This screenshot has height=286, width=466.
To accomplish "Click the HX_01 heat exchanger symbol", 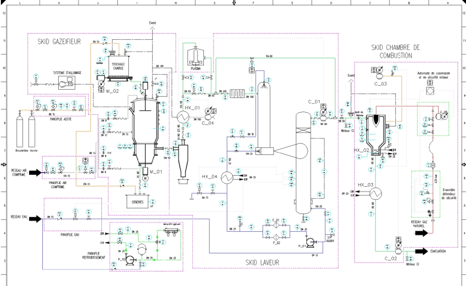I will (183, 117).
